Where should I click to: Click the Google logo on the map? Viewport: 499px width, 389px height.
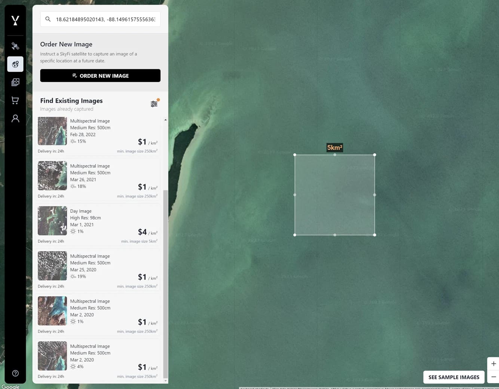coord(10,386)
